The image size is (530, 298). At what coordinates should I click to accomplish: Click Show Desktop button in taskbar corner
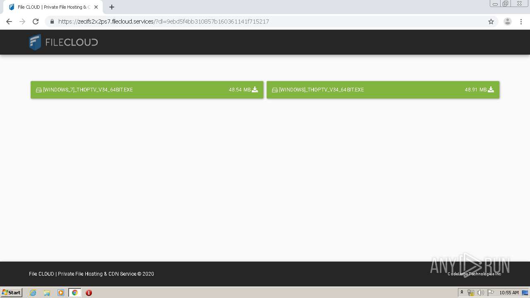click(x=525, y=293)
